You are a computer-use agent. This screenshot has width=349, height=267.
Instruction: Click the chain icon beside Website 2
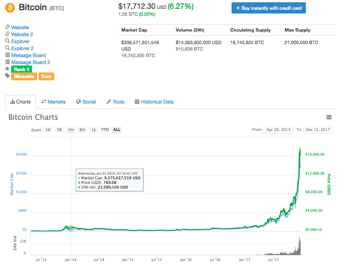coord(7,34)
